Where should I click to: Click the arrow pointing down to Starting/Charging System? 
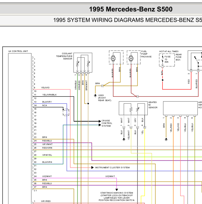click(117, 190)
